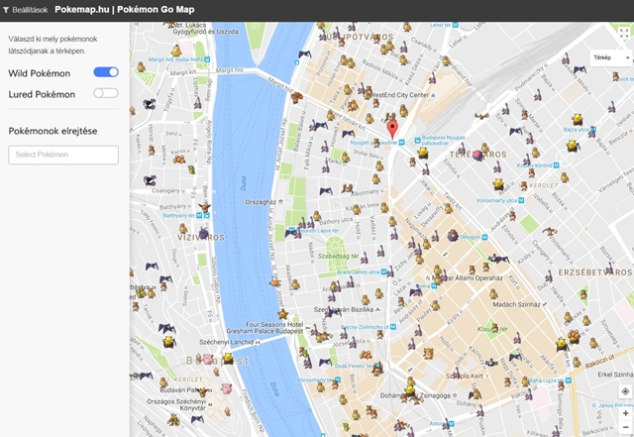Select round Pokémon on the Terézváros label
634x437 pixels.
478,155
